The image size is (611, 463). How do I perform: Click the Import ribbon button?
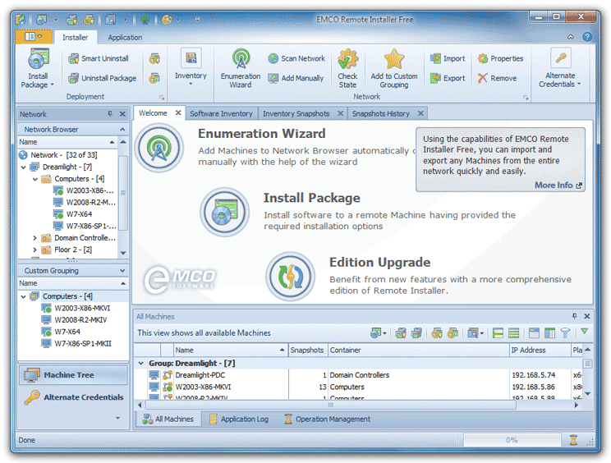tap(448, 58)
